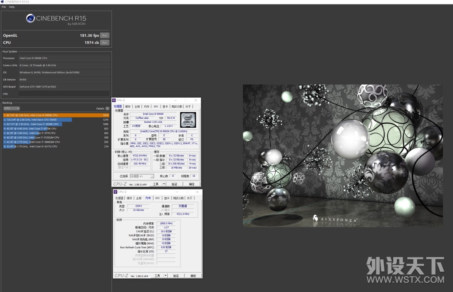Viewport: 453px width, 292px height.
Task: Open SPD tab in upper CPU-Z window
Action: pos(156,106)
